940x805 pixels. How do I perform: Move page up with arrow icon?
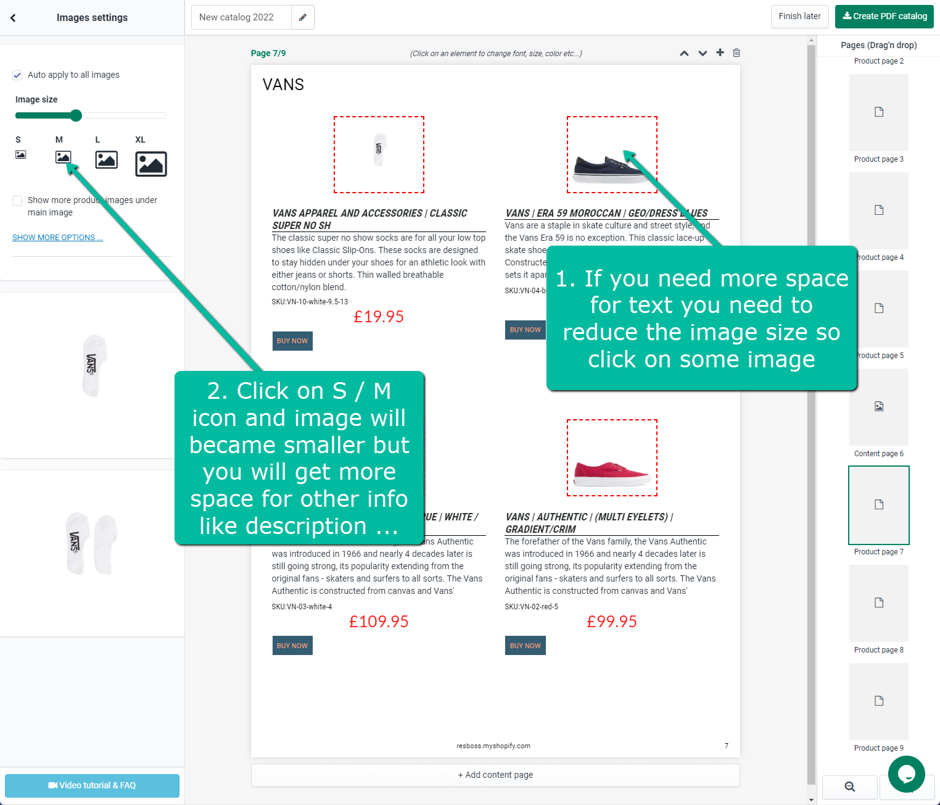pyautogui.click(x=684, y=53)
